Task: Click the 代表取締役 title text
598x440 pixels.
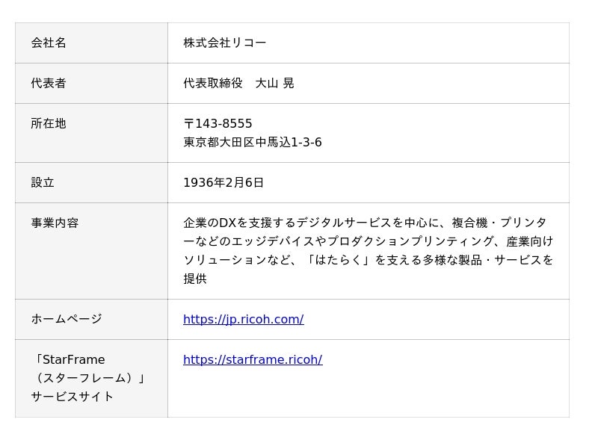Action: 213,84
